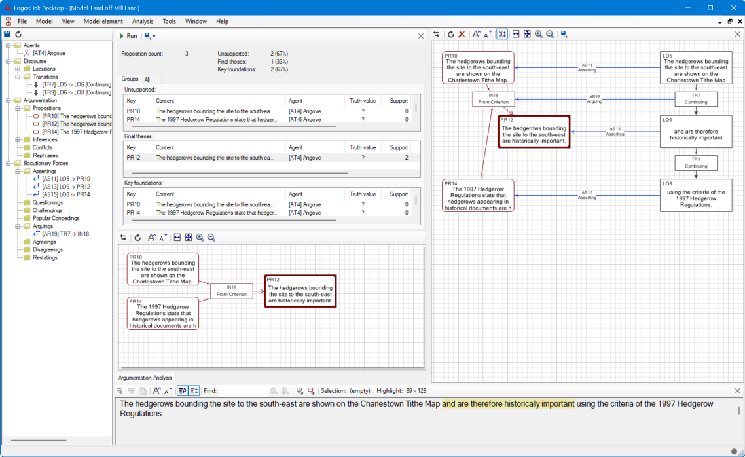Toggle word wrap in the text panel toolbar
This screenshot has width=745, height=457.
pyautogui.click(x=183, y=390)
